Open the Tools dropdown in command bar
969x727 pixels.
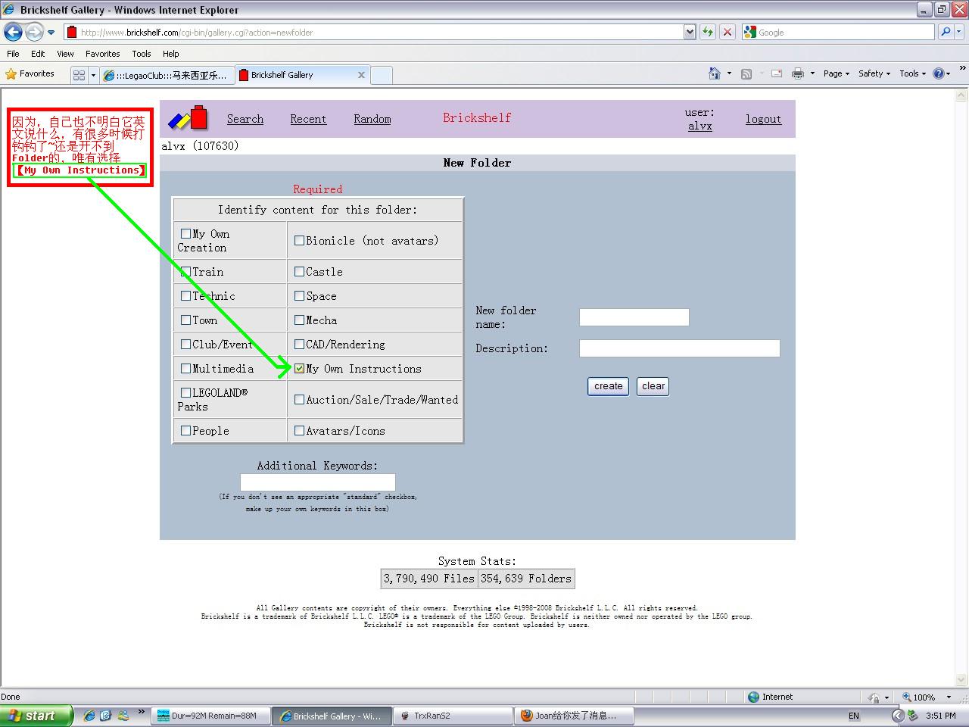[x=912, y=73]
